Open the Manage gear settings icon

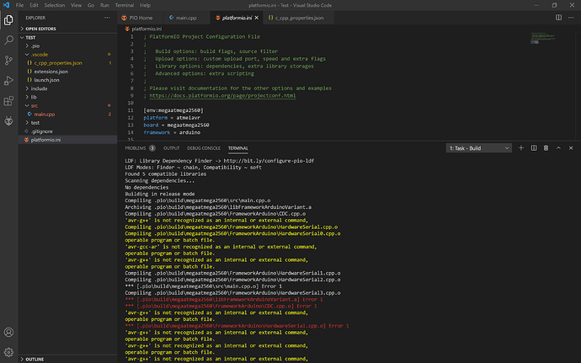tap(8, 352)
